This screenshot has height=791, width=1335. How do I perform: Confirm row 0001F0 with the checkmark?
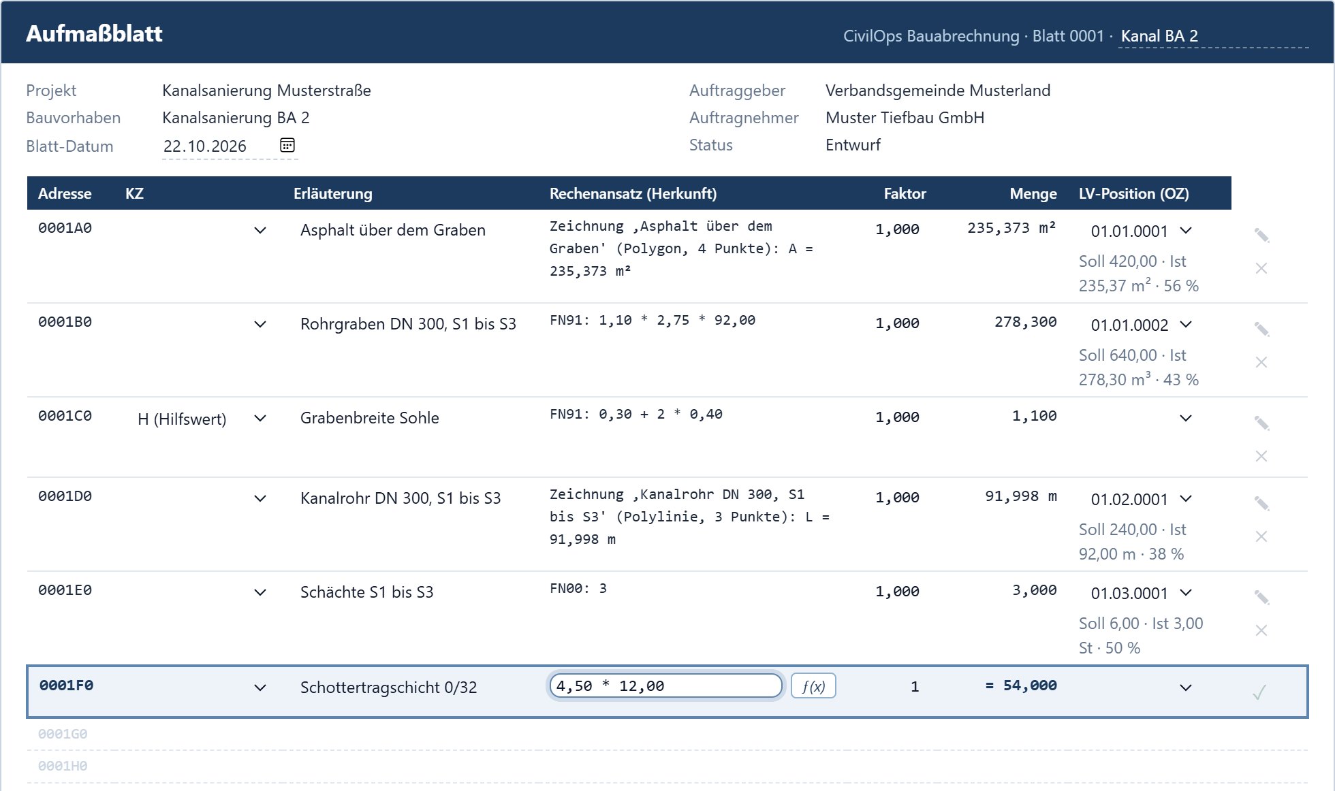[1259, 692]
